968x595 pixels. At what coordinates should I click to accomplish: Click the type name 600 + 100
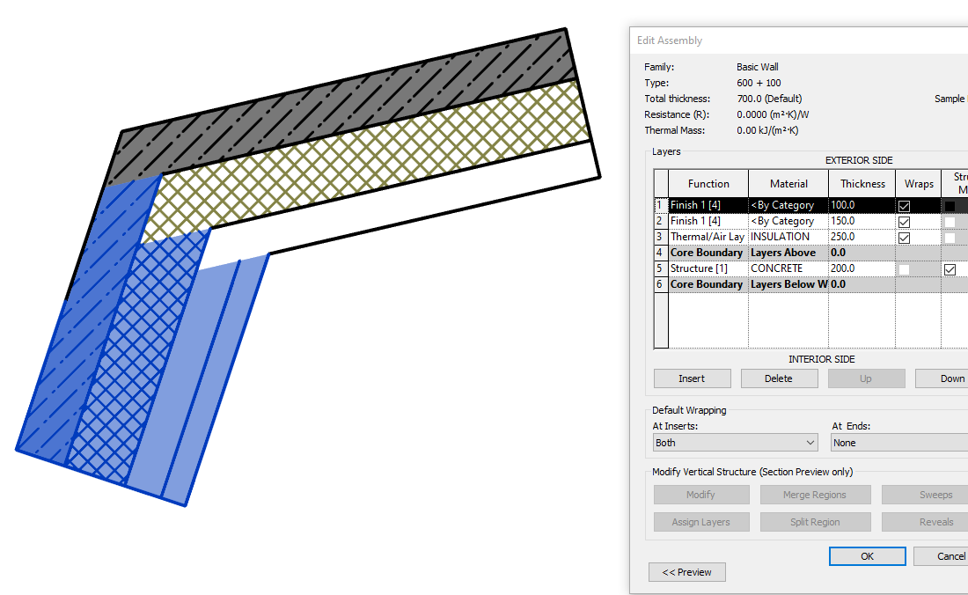coord(759,83)
